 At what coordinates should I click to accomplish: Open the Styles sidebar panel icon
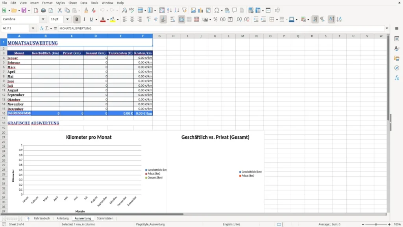pos(397,48)
